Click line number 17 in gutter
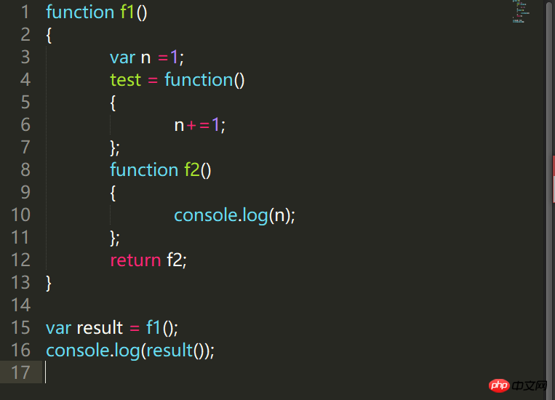555x400 pixels. 20,373
